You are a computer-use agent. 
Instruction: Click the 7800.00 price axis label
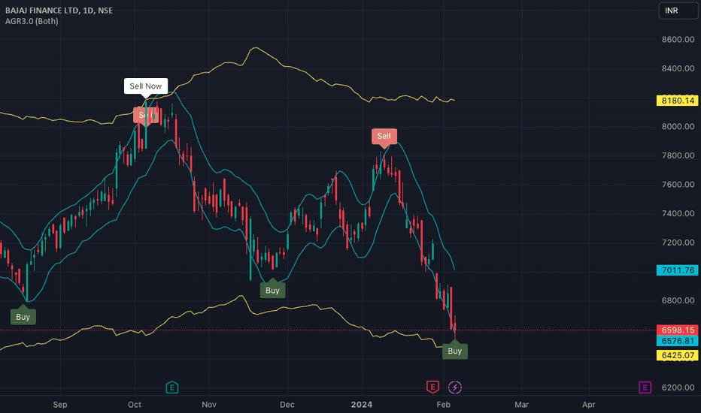point(678,155)
